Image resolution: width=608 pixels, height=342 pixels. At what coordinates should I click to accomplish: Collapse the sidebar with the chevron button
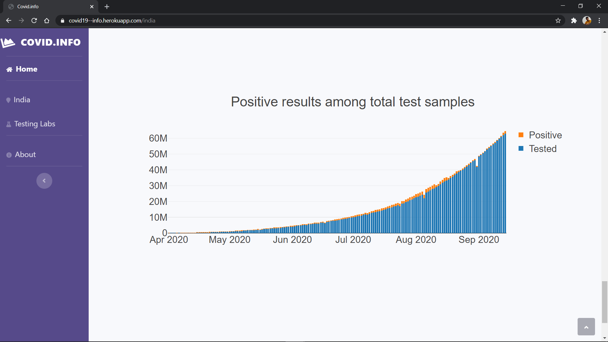[44, 181]
